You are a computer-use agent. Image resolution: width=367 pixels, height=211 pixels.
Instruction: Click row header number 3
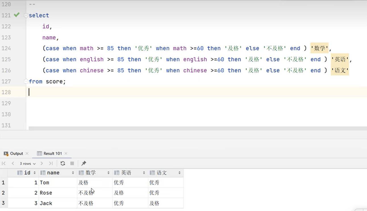click(x=3, y=203)
